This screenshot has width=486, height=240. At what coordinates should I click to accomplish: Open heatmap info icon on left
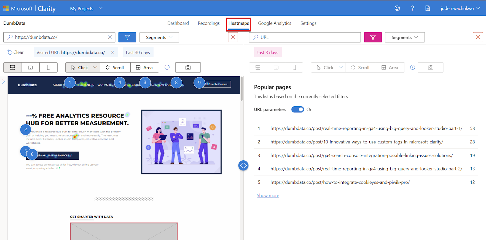point(167,67)
